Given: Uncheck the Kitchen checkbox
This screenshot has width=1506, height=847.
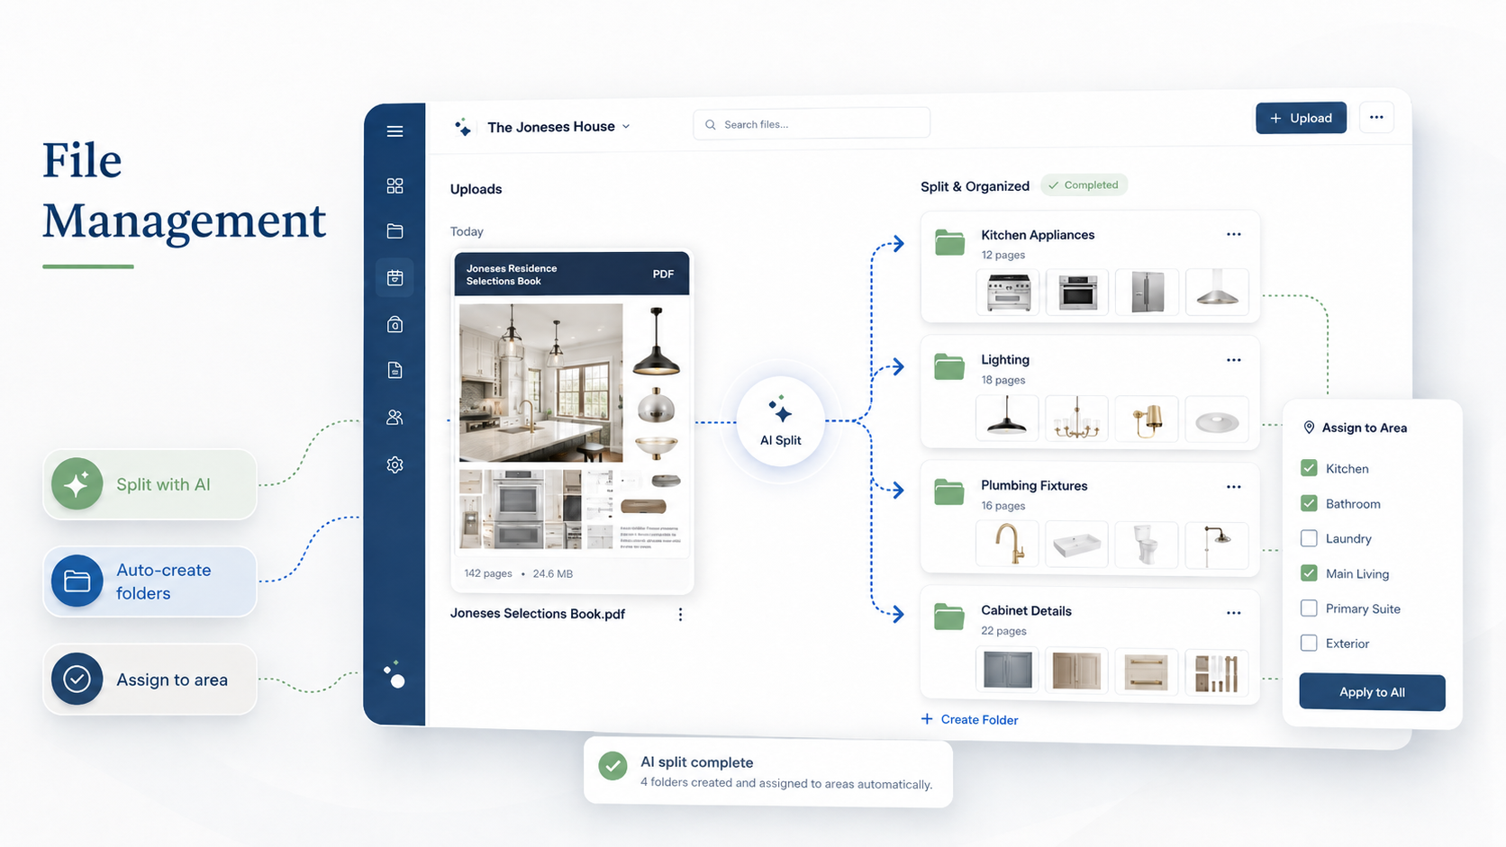Looking at the screenshot, I should (x=1309, y=468).
